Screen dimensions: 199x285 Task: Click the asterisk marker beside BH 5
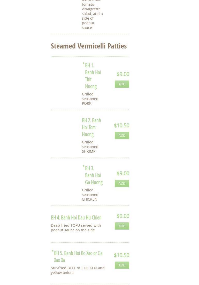pos(52,251)
